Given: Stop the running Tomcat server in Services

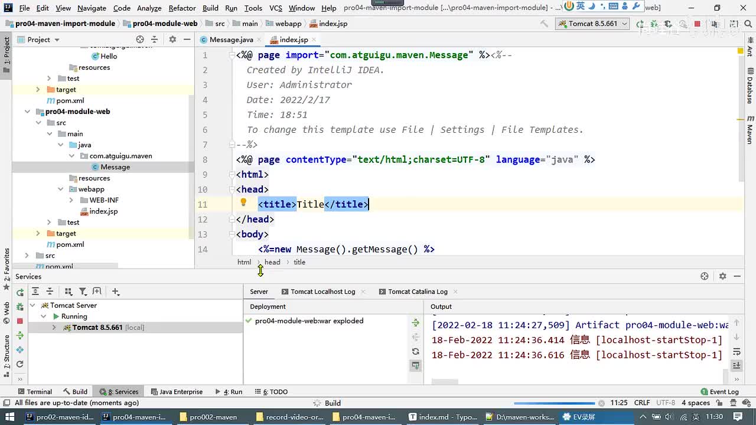Looking at the screenshot, I should (19, 321).
